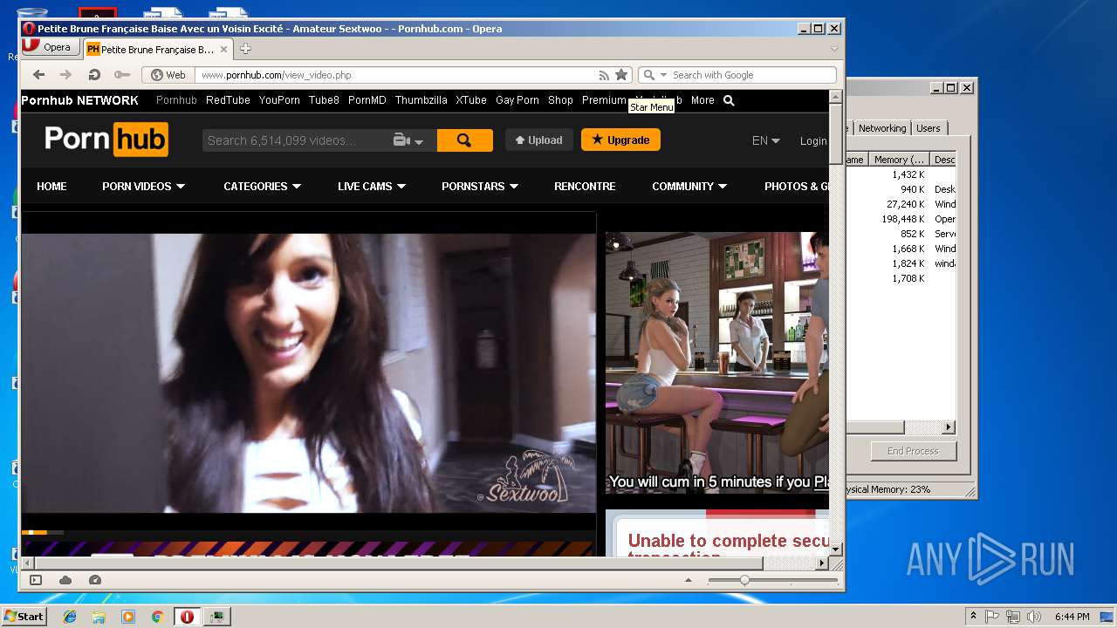Toggle Opera Turbo speedometer icon
Screen dimensions: 1117x628
point(95,580)
